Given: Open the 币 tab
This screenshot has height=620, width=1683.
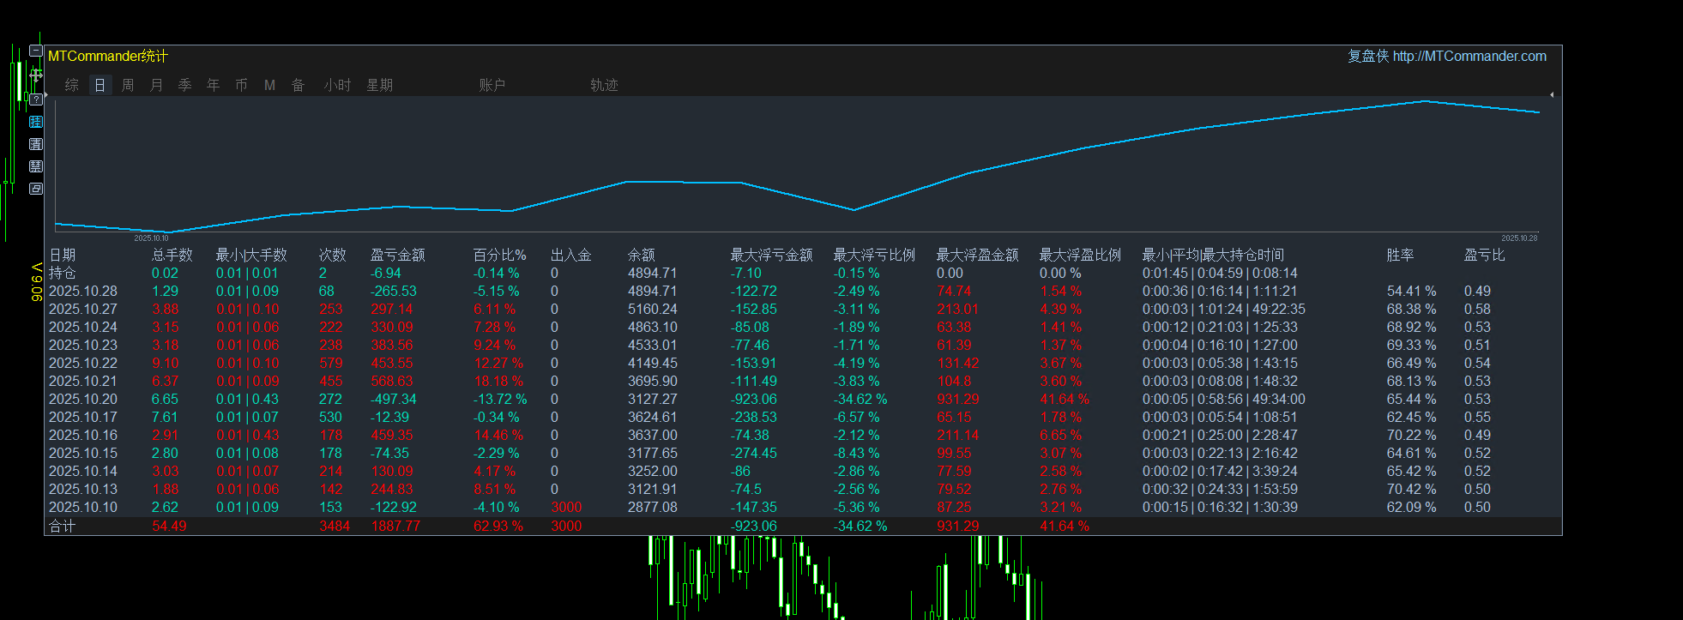Looking at the screenshot, I should point(241,85).
